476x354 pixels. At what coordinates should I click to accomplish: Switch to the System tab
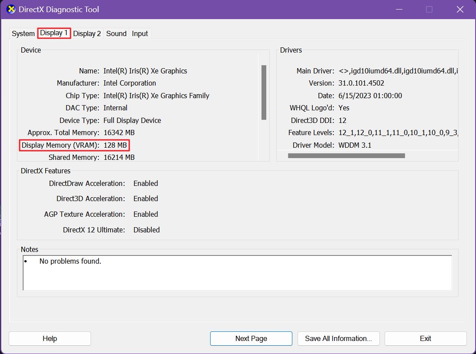click(x=23, y=33)
